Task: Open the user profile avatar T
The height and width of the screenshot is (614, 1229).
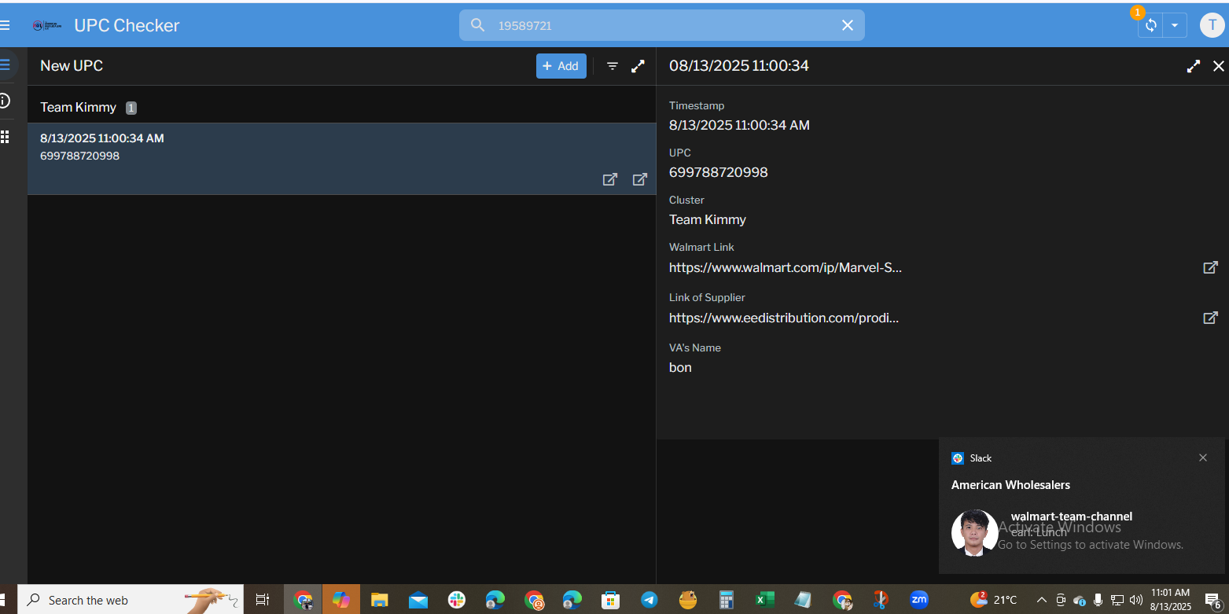Action: [x=1212, y=25]
